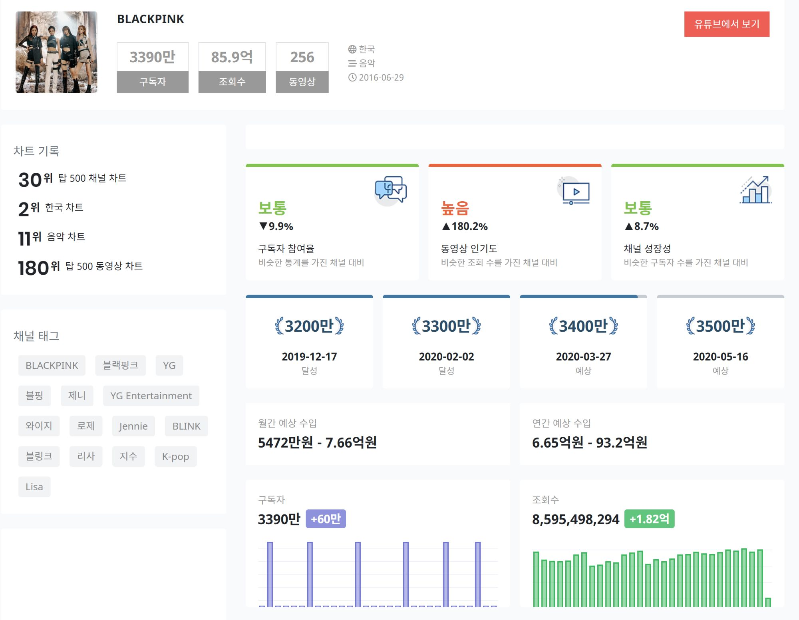Click the K-pop tag
The image size is (799, 620).
point(175,456)
